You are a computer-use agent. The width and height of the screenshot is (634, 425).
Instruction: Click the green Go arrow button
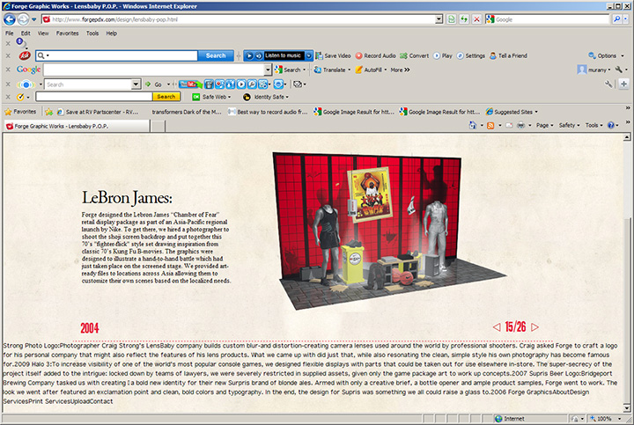[148, 84]
